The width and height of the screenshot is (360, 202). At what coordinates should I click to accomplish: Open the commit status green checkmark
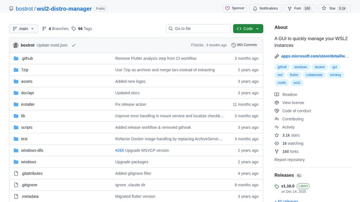click(73, 45)
